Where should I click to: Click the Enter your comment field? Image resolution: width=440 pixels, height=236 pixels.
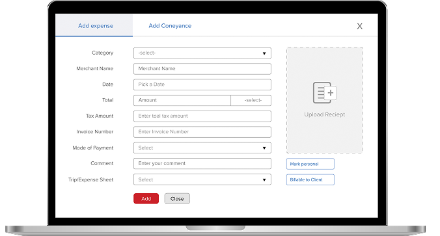(202, 164)
